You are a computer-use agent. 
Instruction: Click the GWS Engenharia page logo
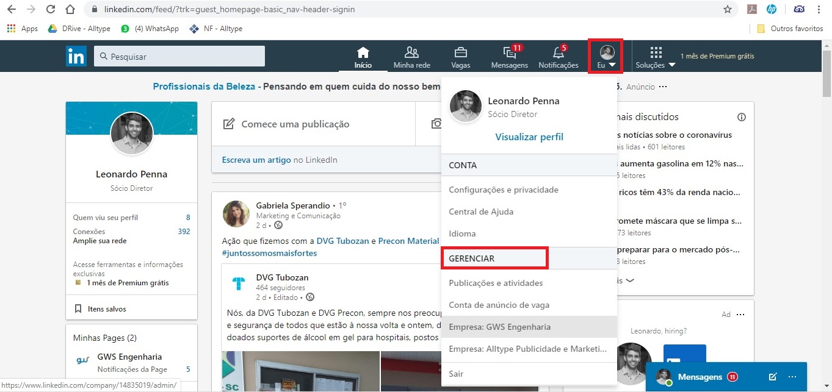coord(82,361)
